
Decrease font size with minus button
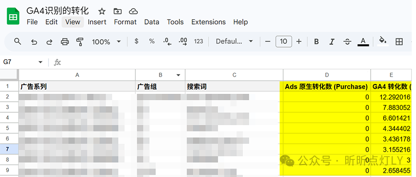pyautogui.click(x=268, y=42)
